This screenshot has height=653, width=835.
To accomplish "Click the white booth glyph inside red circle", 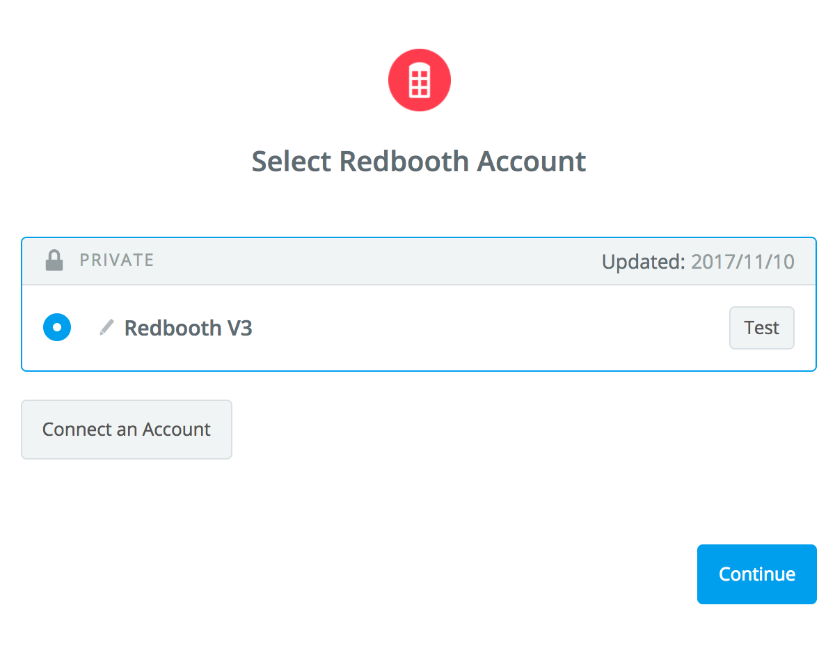I will click(419, 80).
